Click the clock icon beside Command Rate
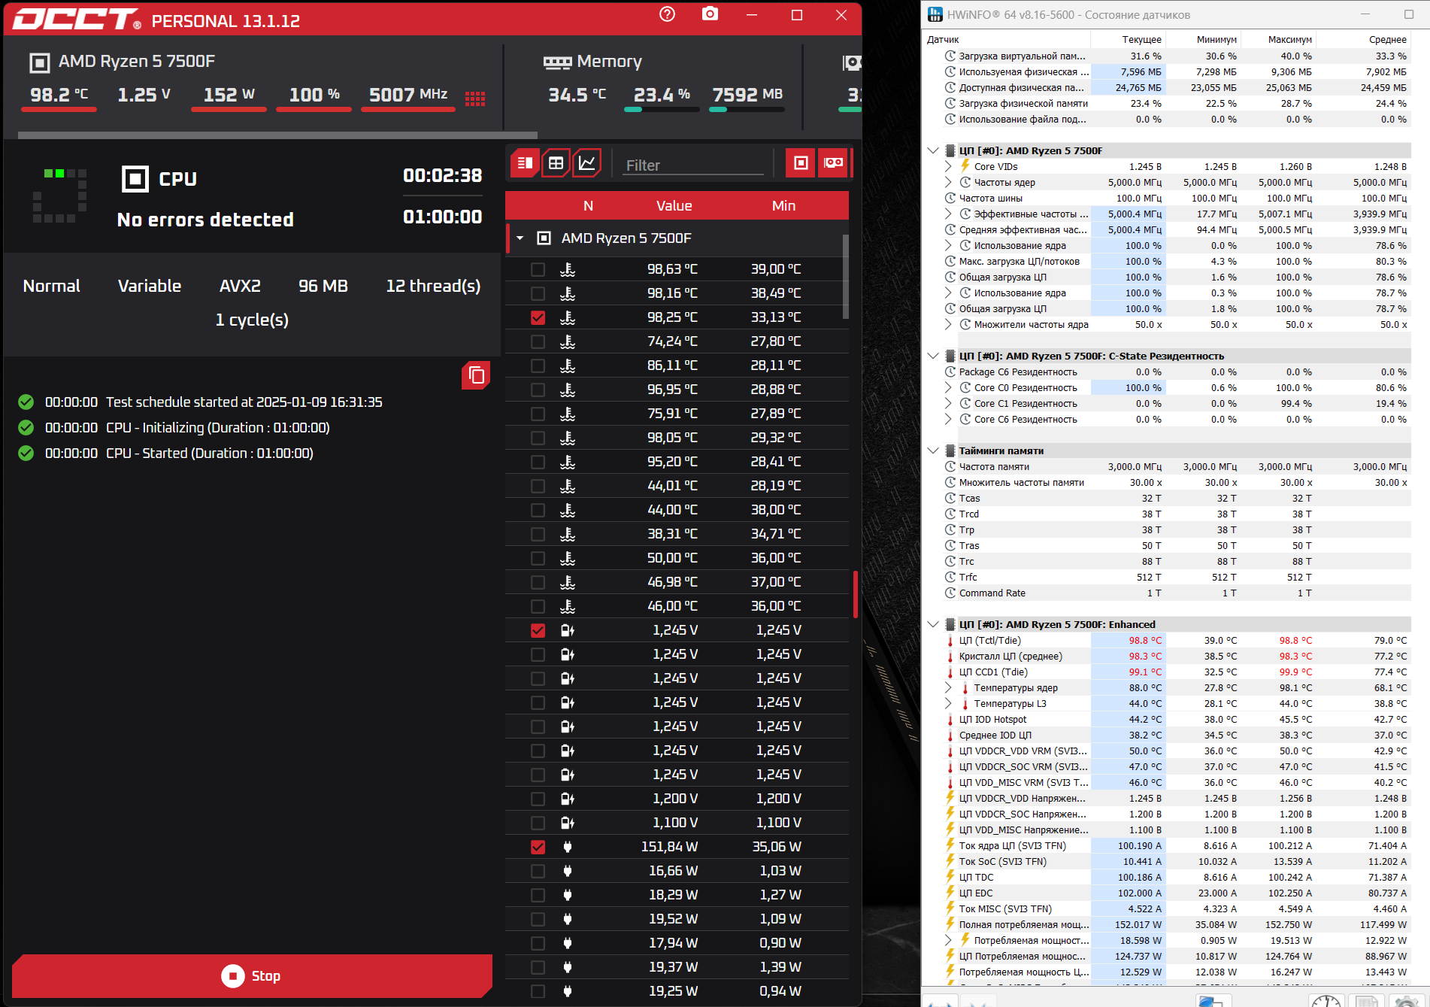This screenshot has width=1430, height=1007. coord(950,593)
